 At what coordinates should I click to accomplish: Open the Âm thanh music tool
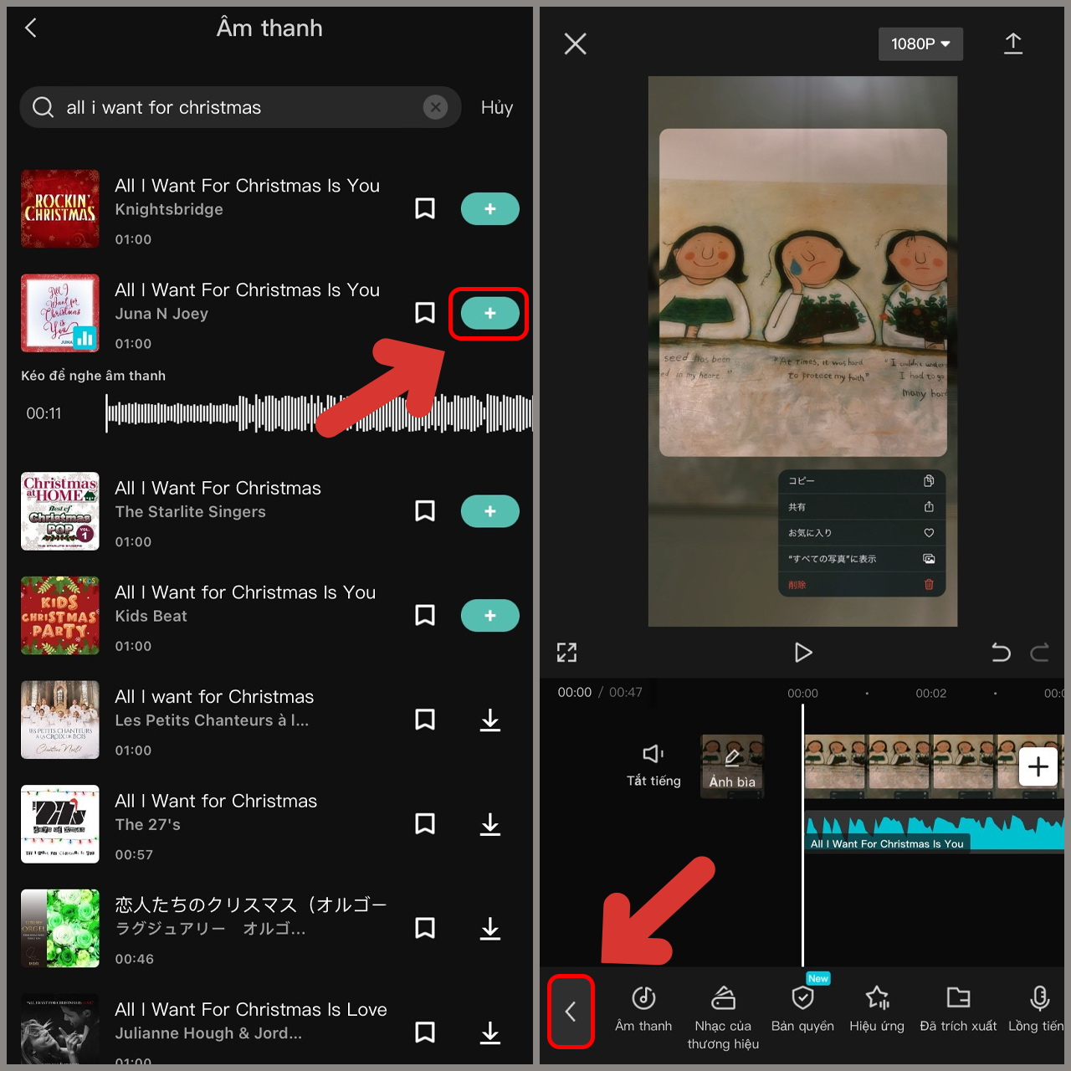[643, 1008]
